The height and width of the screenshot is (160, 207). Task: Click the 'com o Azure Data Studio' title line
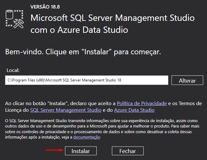click(79, 30)
